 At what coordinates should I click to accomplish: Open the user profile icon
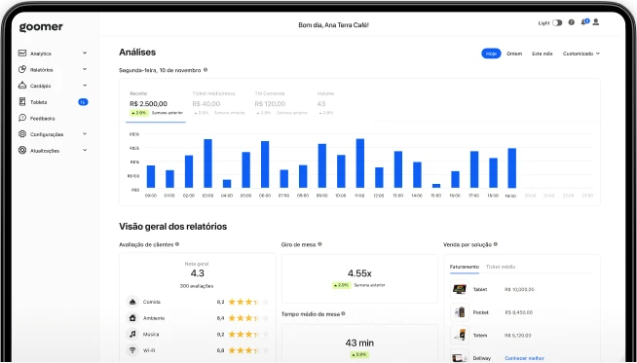tap(596, 22)
